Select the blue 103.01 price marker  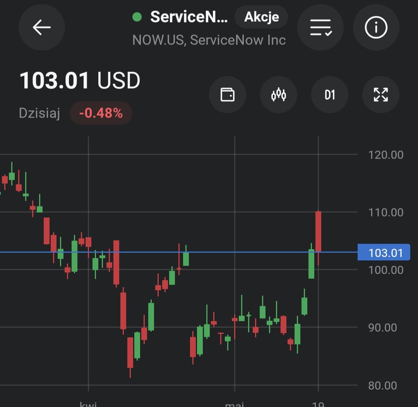point(384,252)
